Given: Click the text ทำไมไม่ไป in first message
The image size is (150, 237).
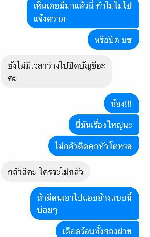Looking at the screenshot, I should pos(114,6).
